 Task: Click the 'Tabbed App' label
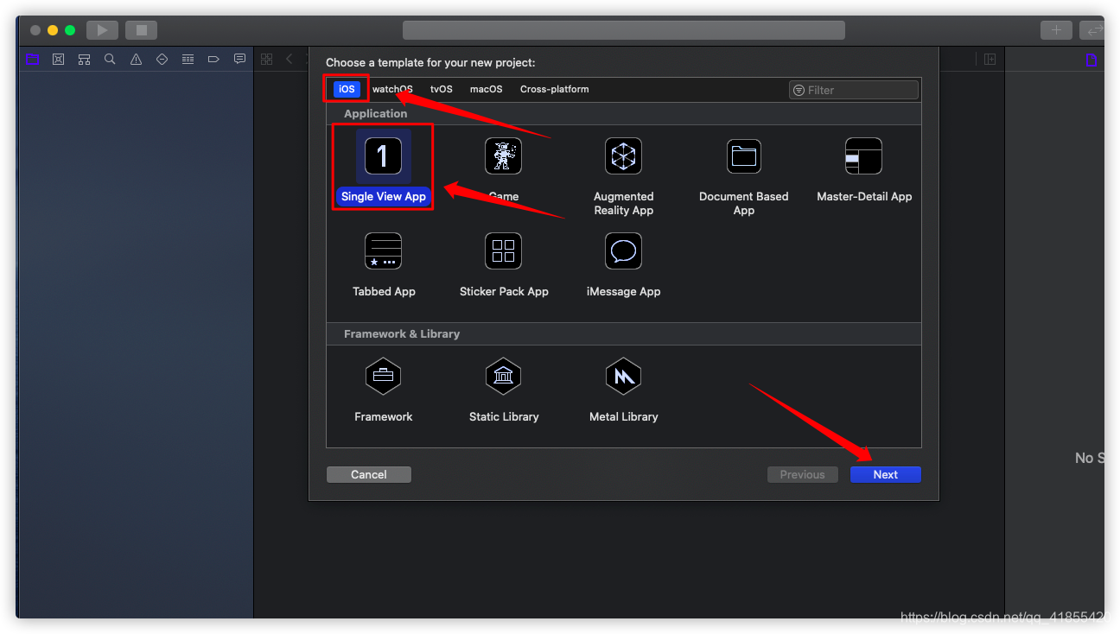click(x=384, y=291)
